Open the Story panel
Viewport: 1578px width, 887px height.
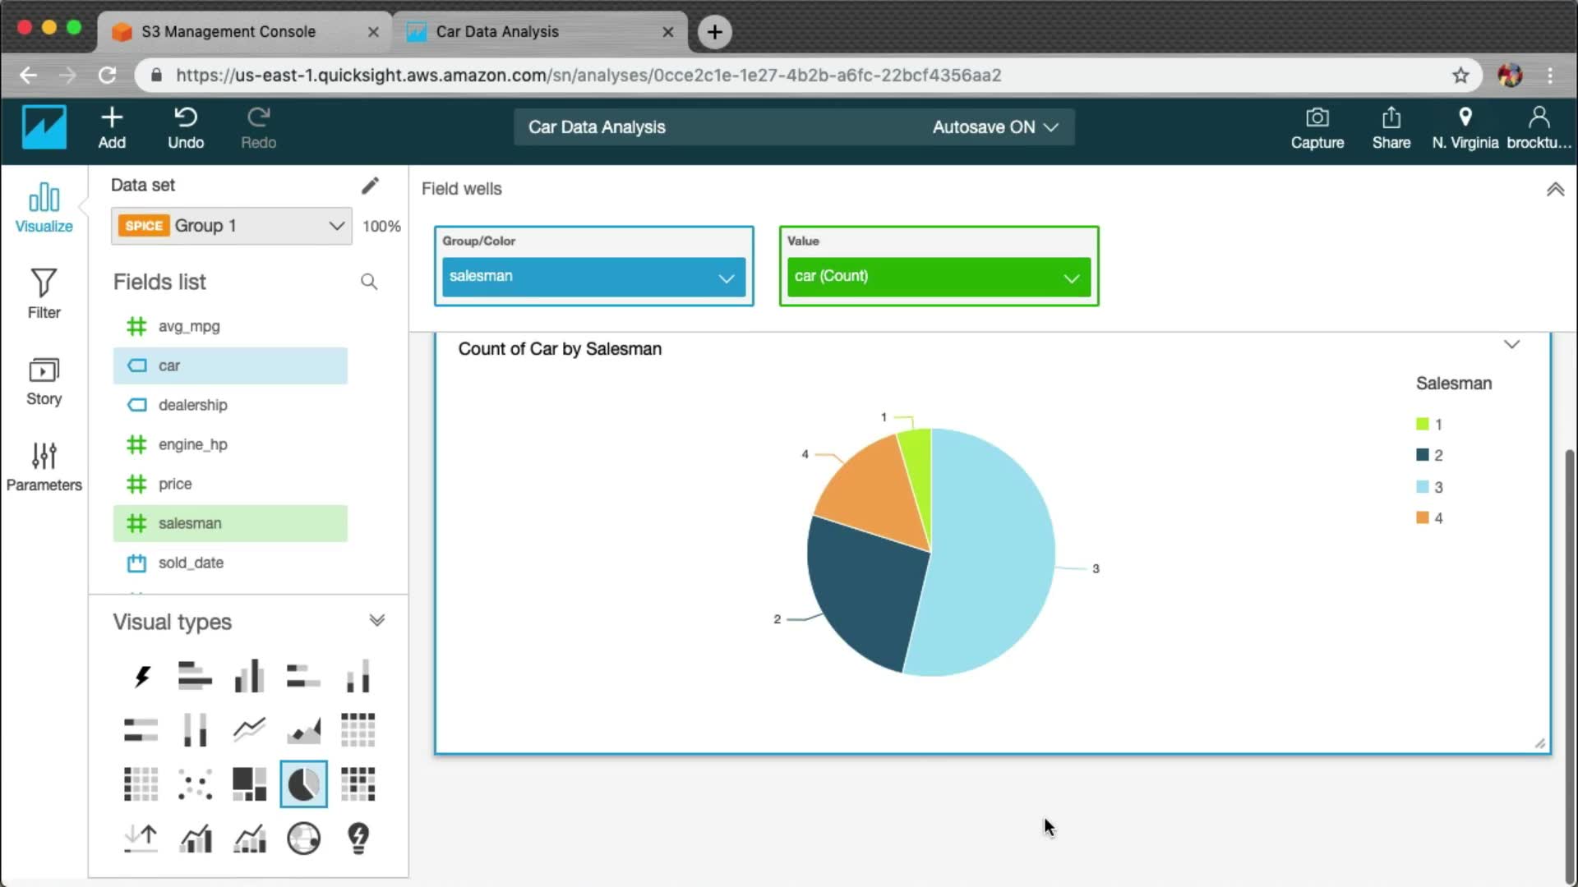pyautogui.click(x=44, y=380)
